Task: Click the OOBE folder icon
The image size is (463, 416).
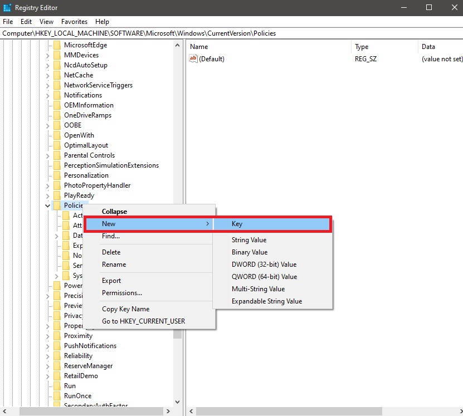Action: [58, 125]
